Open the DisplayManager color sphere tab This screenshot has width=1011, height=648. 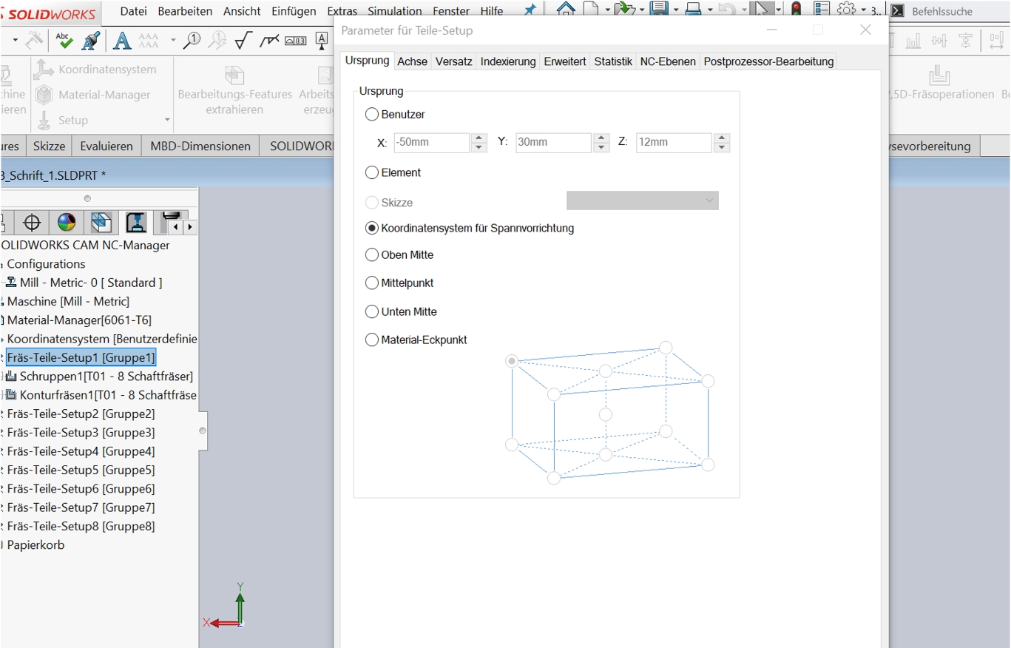[x=67, y=223]
